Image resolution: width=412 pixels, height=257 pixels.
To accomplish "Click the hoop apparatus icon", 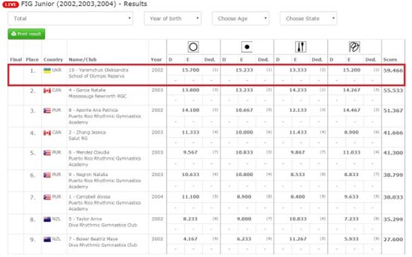I will [x=193, y=46].
